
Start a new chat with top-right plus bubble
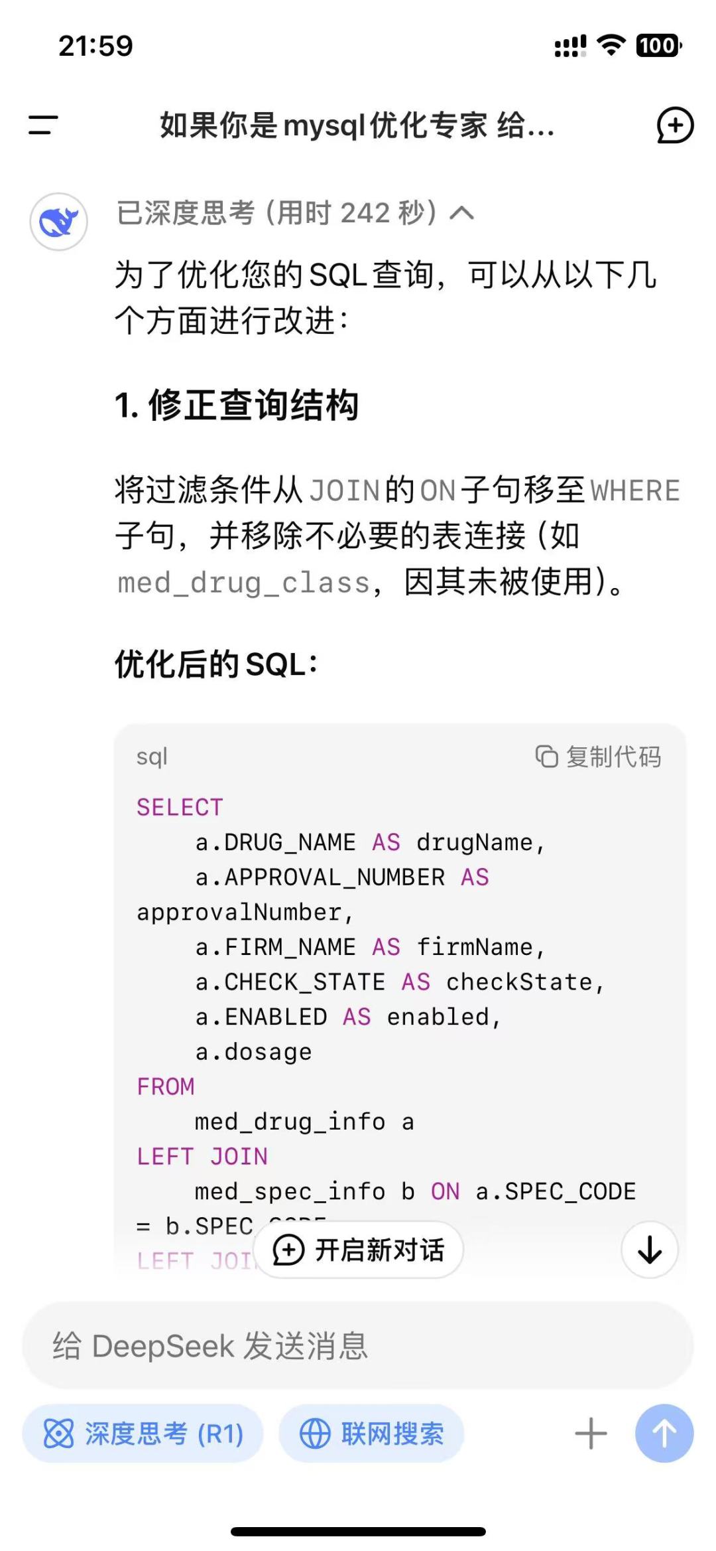675,125
